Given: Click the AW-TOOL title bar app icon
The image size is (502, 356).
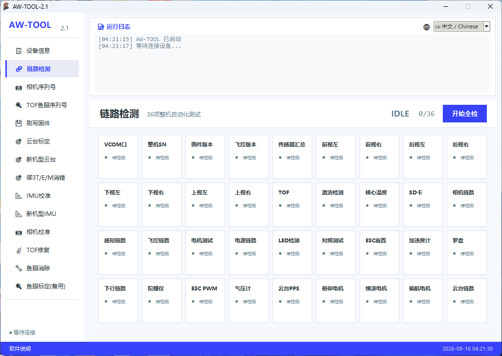Looking at the screenshot, I should [x=6, y=6].
